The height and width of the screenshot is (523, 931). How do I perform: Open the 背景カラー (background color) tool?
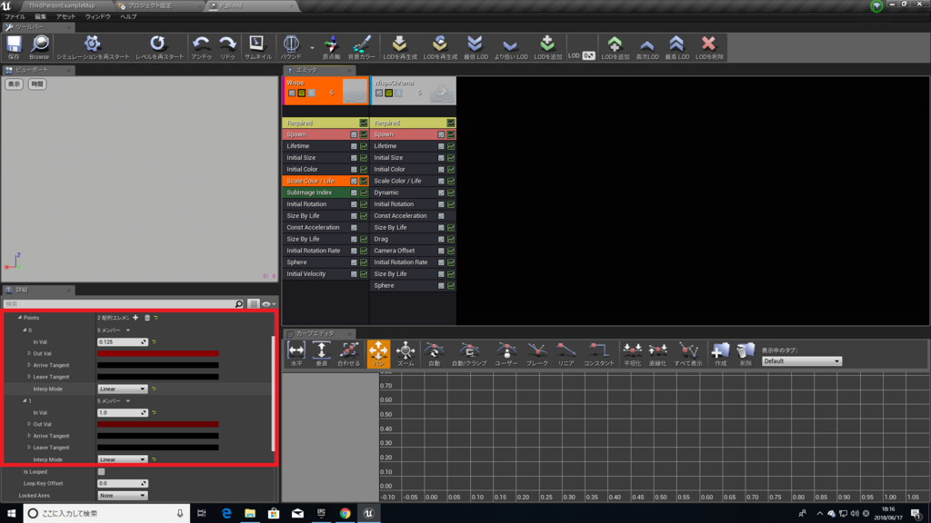361,47
